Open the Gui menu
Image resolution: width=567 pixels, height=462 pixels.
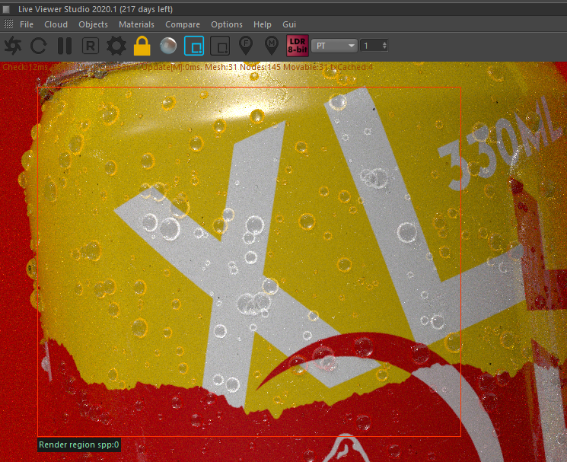289,24
